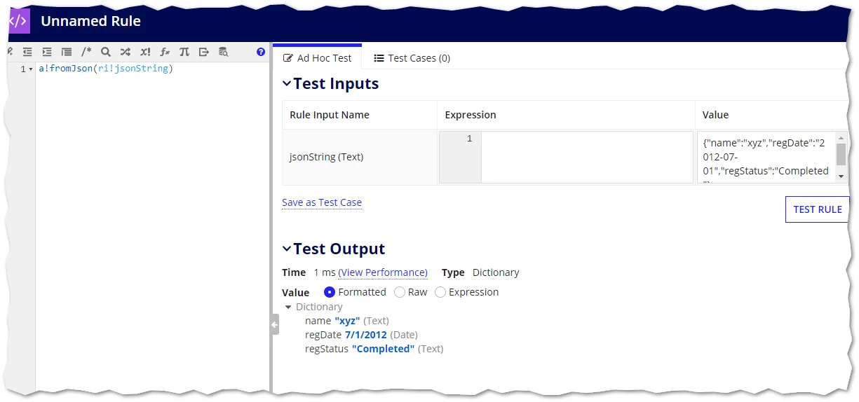Click the Type Dictionary label
The height and width of the screenshot is (402, 859).
pyautogui.click(x=480, y=272)
